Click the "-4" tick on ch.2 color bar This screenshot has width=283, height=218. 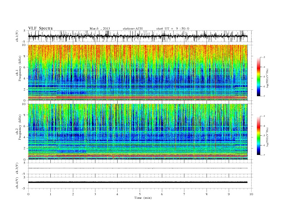[263, 126]
